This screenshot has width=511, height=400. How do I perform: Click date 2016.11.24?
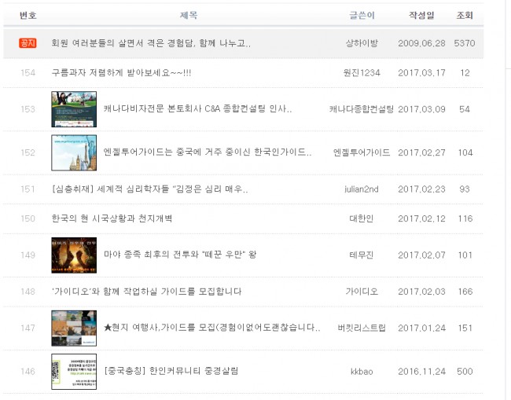pos(421,372)
